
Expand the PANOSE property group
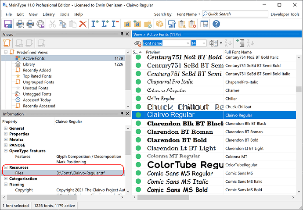coord(6,145)
